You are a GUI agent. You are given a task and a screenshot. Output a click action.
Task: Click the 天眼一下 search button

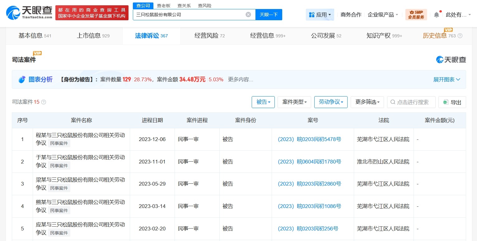pos(268,14)
